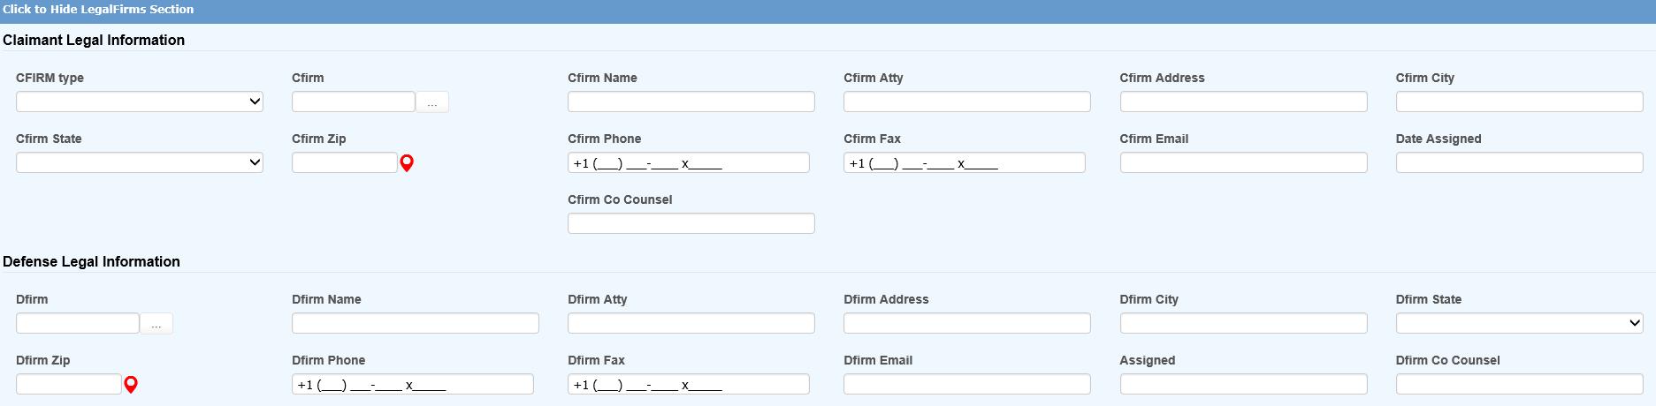
Task: Select the Date Assigned field
Action: [x=1518, y=162]
